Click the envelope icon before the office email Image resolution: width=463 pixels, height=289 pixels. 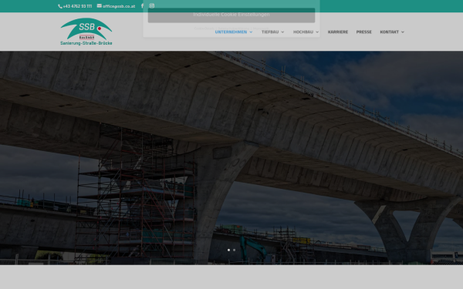pyautogui.click(x=100, y=5)
